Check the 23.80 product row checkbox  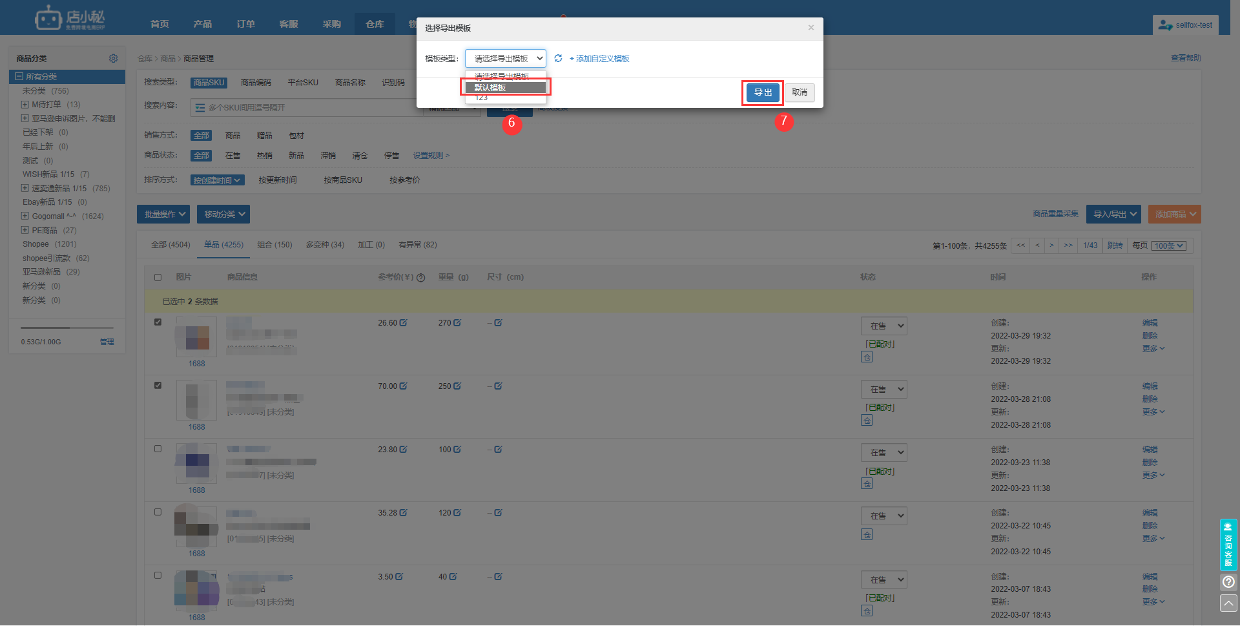158,448
